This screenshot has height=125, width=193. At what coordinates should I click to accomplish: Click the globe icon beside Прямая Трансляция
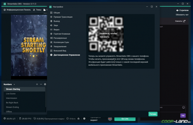tap(51, 17)
